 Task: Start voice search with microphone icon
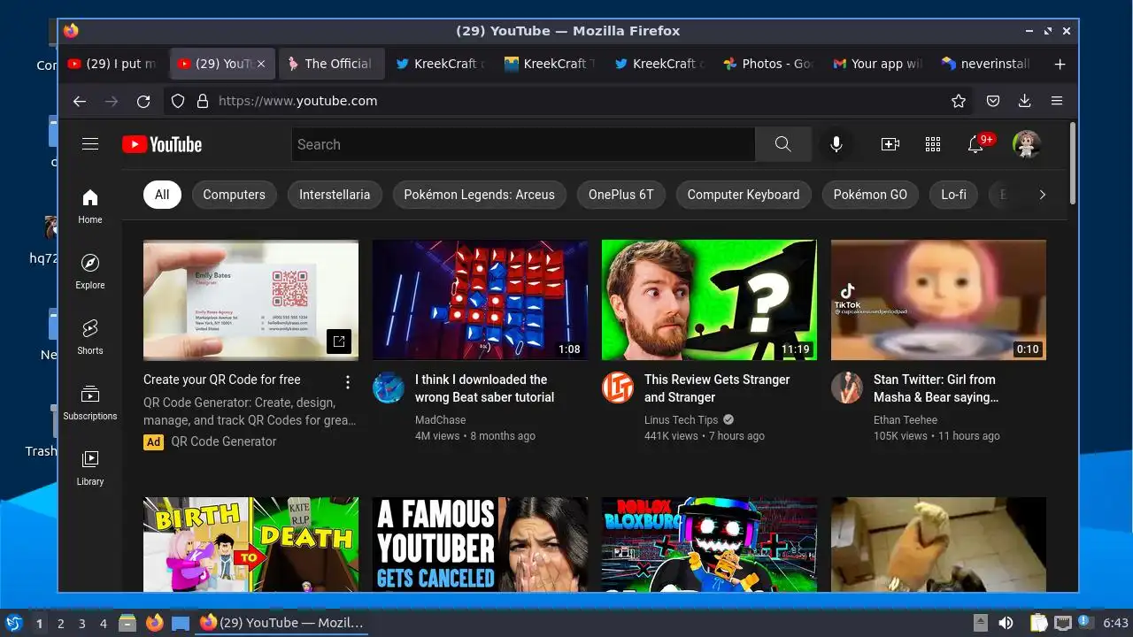[x=836, y=144]
